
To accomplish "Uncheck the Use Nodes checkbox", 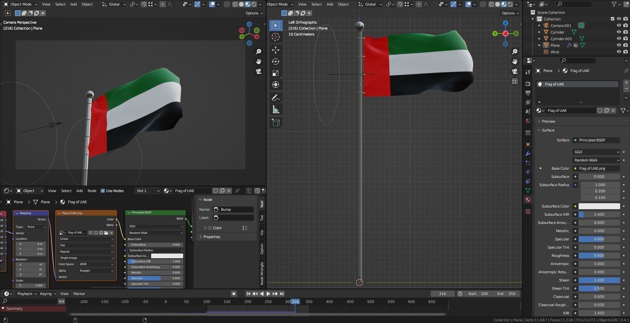I will click(103, 191).
